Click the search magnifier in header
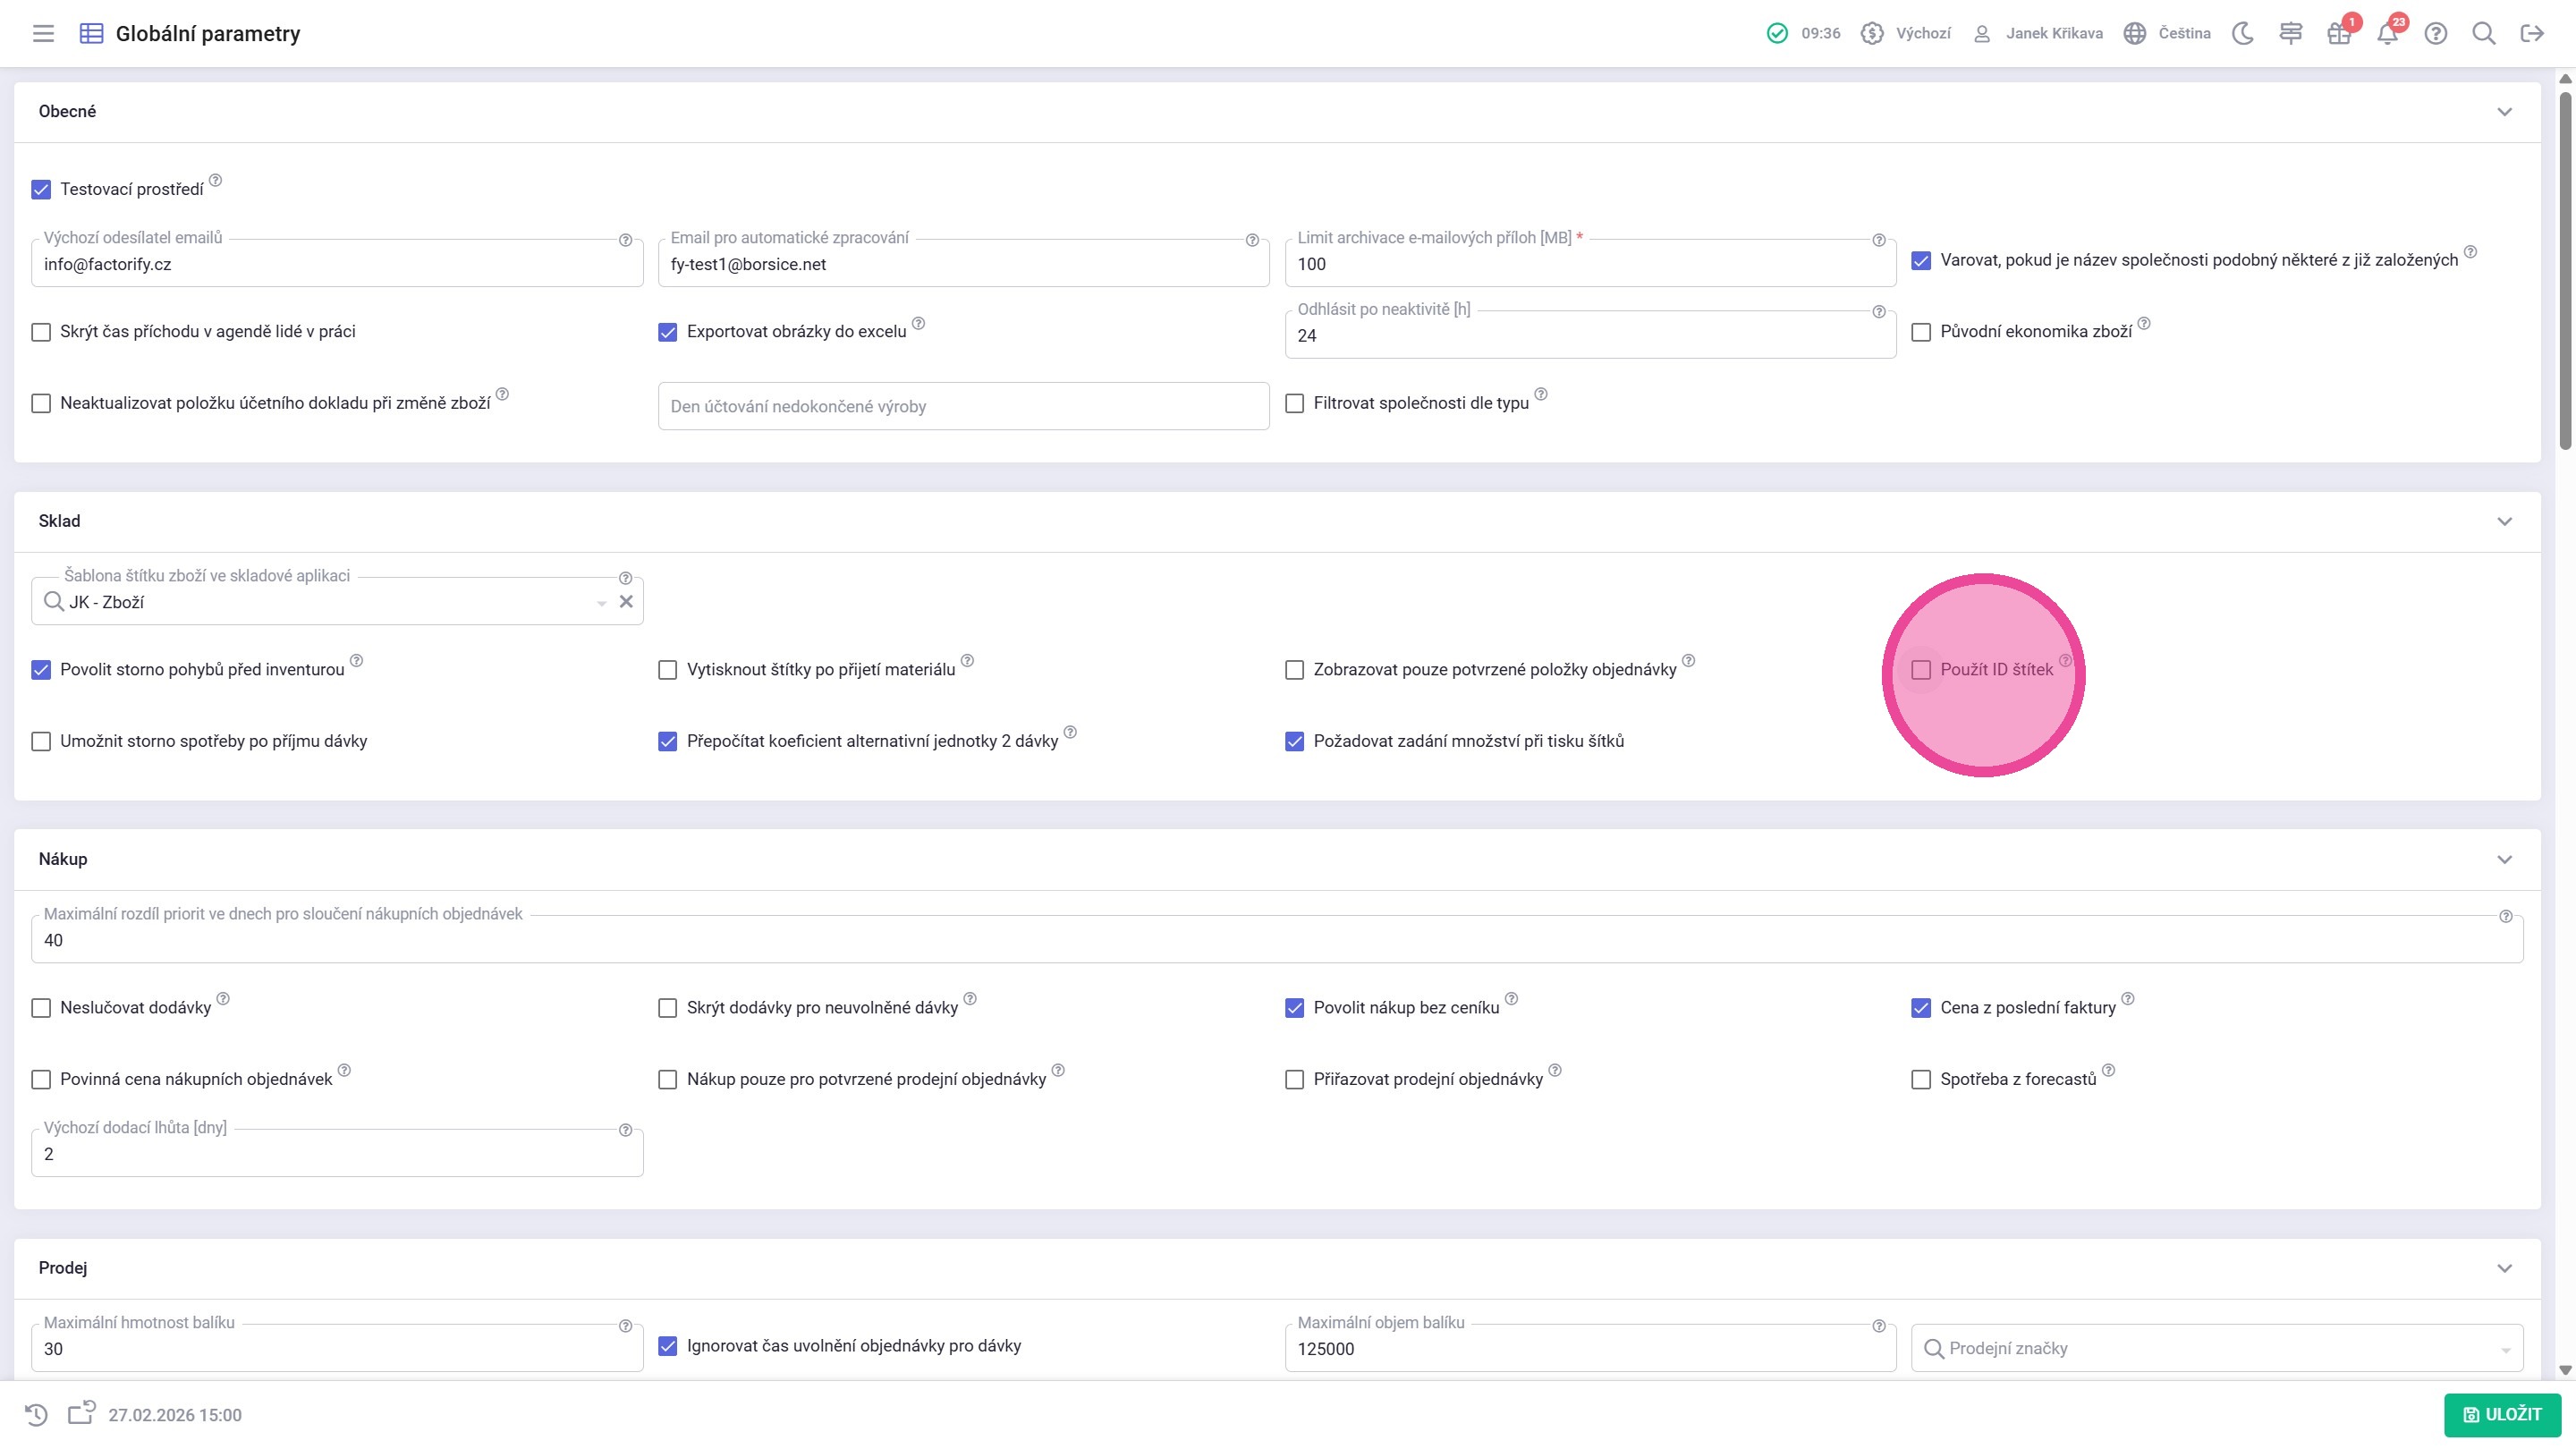 (2484, 33)
